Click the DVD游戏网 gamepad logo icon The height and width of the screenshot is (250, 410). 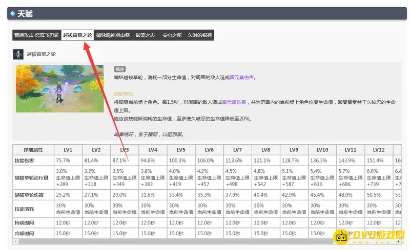[341, 238]
